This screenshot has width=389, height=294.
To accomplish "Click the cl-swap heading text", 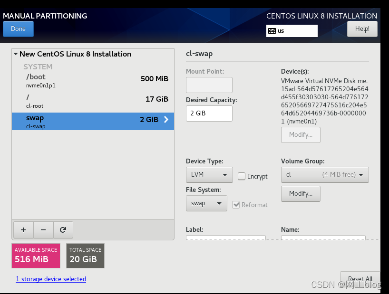I will (199, 54).
